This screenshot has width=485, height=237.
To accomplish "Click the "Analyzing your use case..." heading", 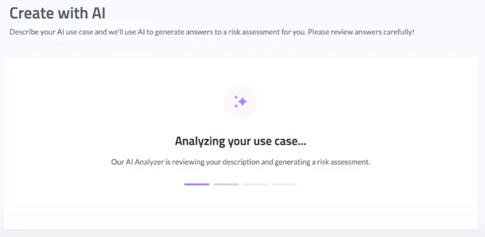I will tap(241, 141).
